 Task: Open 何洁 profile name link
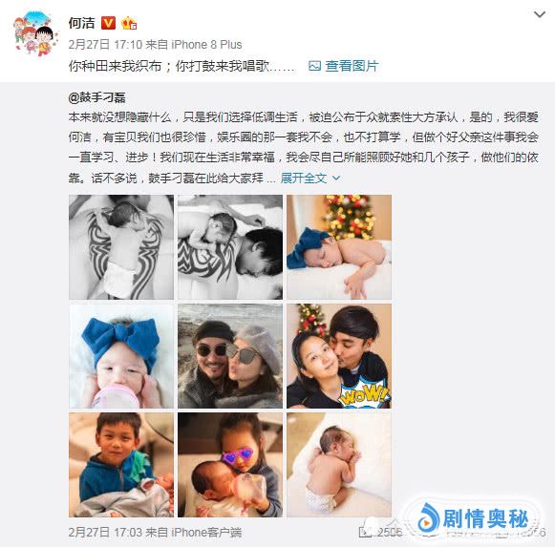coord(82,23)
